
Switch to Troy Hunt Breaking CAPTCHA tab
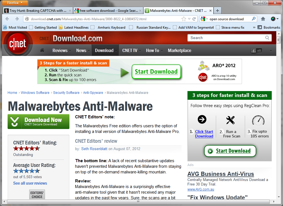38,11
